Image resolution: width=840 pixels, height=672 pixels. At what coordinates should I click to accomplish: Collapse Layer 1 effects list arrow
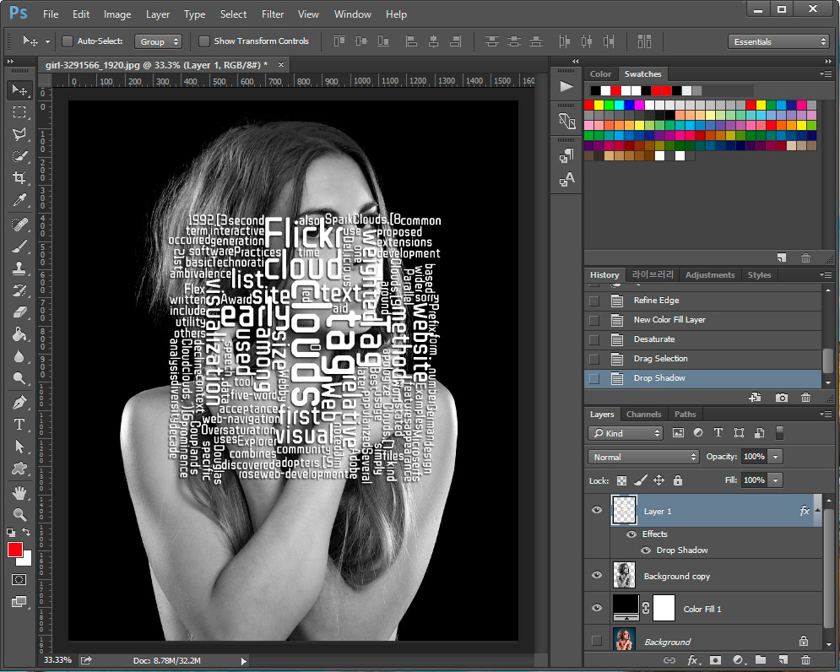click(x=817, y=510)
